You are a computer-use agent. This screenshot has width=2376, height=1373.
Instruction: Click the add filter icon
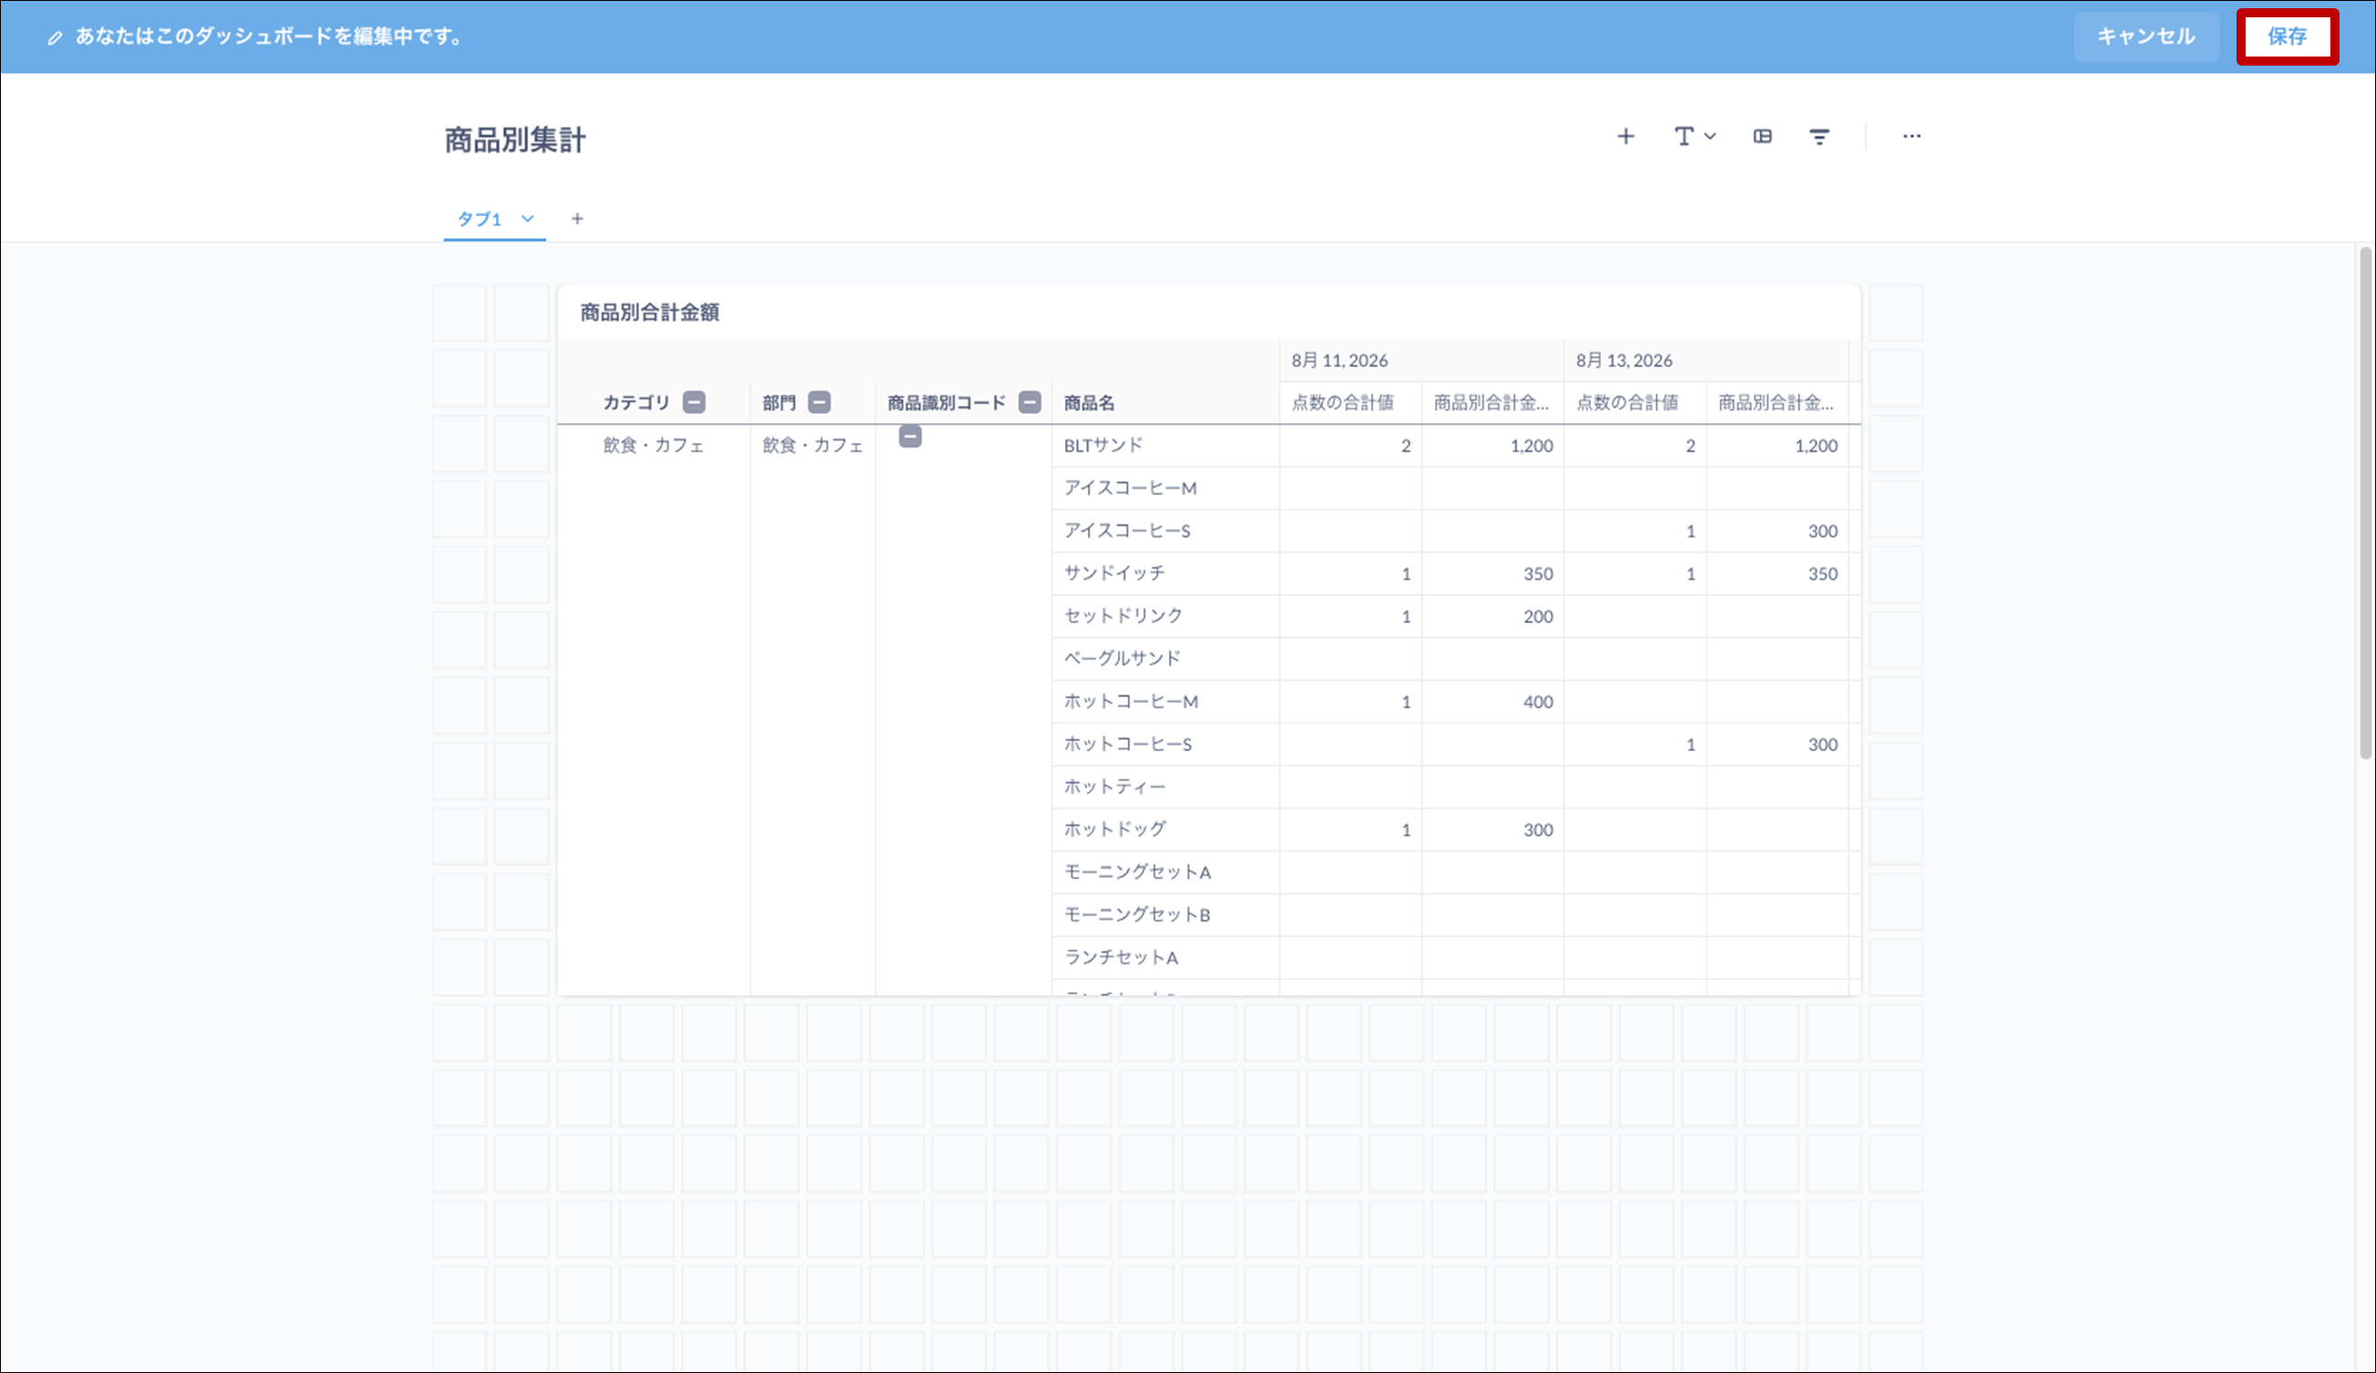pos(1820,137)
